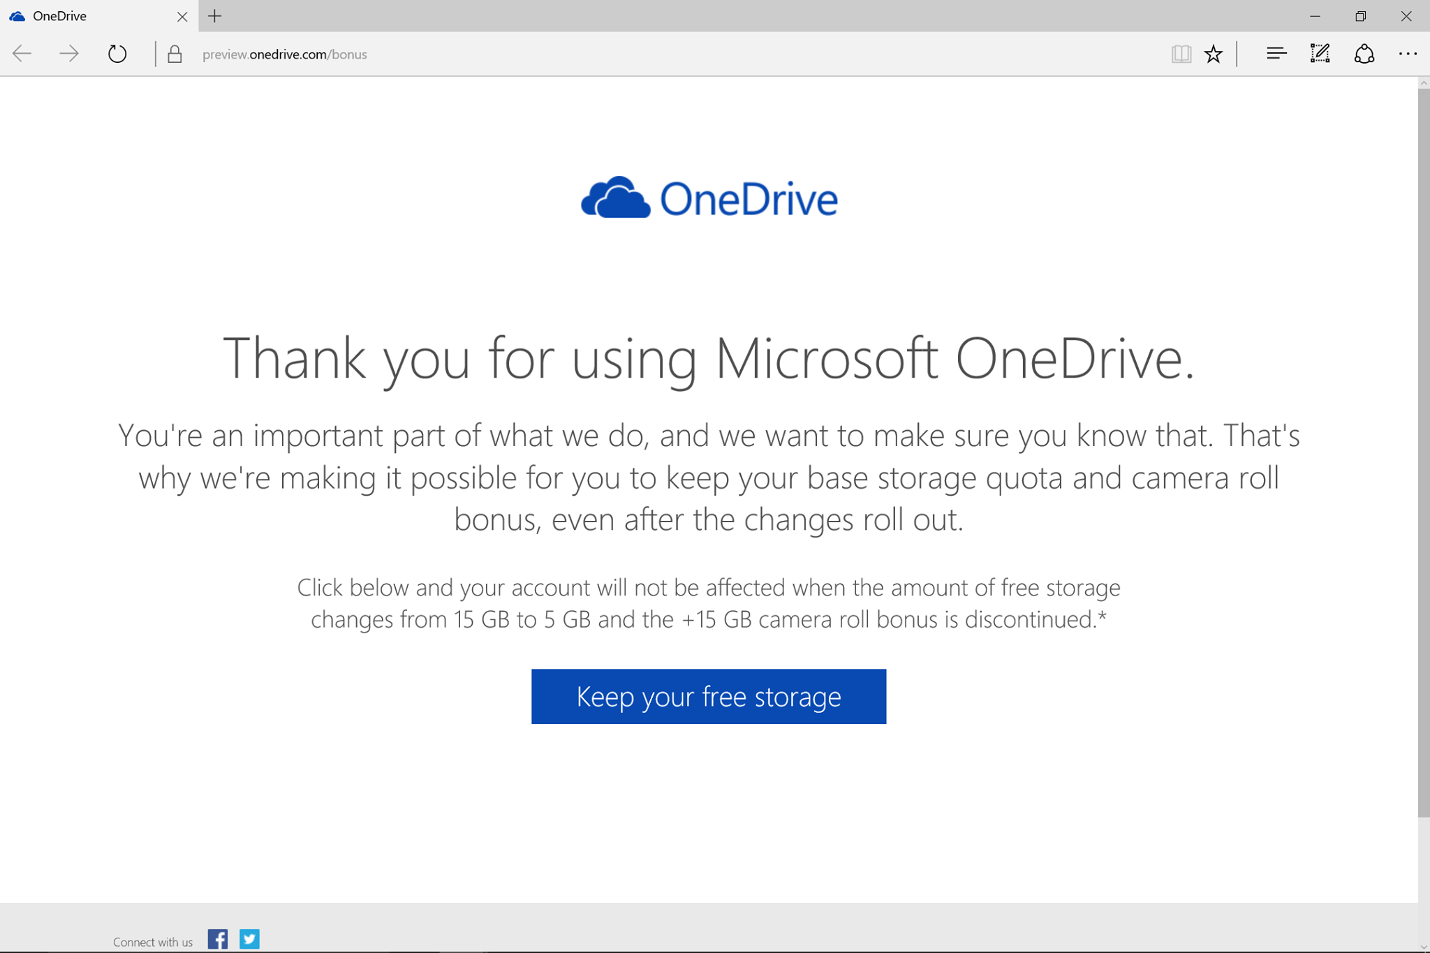The width and height of the screenshot is (1430, 953).
Task: Close the browser window
Action: pos(1406,16)
